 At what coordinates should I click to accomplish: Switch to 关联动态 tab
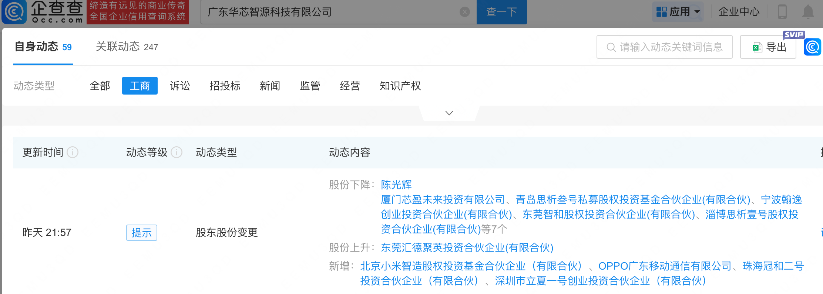tap(127, 47)
